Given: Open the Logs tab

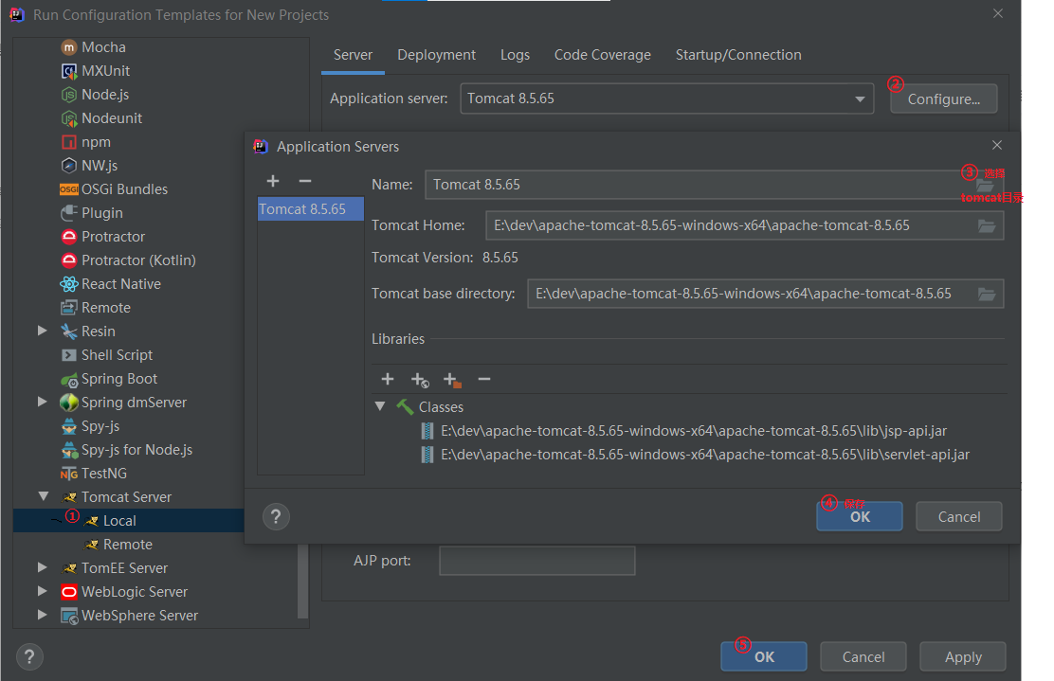Looking at the screenshot, I should click(515, 55).
